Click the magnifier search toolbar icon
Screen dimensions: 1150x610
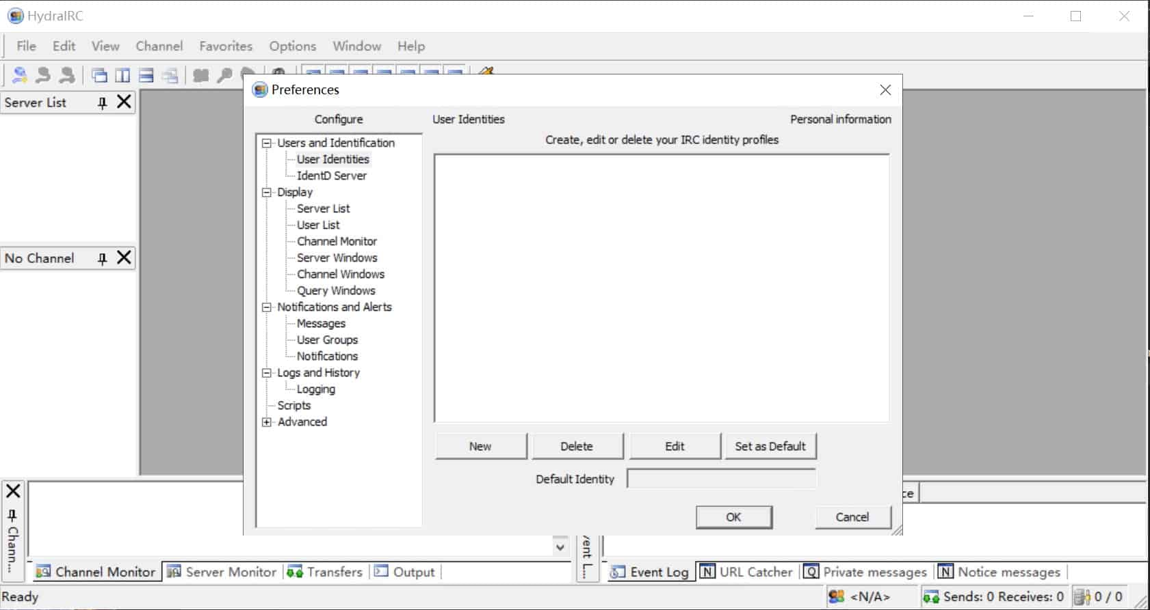(224, 75)
